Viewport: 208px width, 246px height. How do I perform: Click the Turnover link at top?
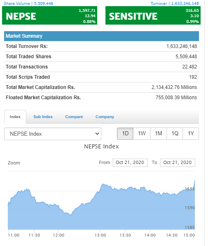point(174,3)
